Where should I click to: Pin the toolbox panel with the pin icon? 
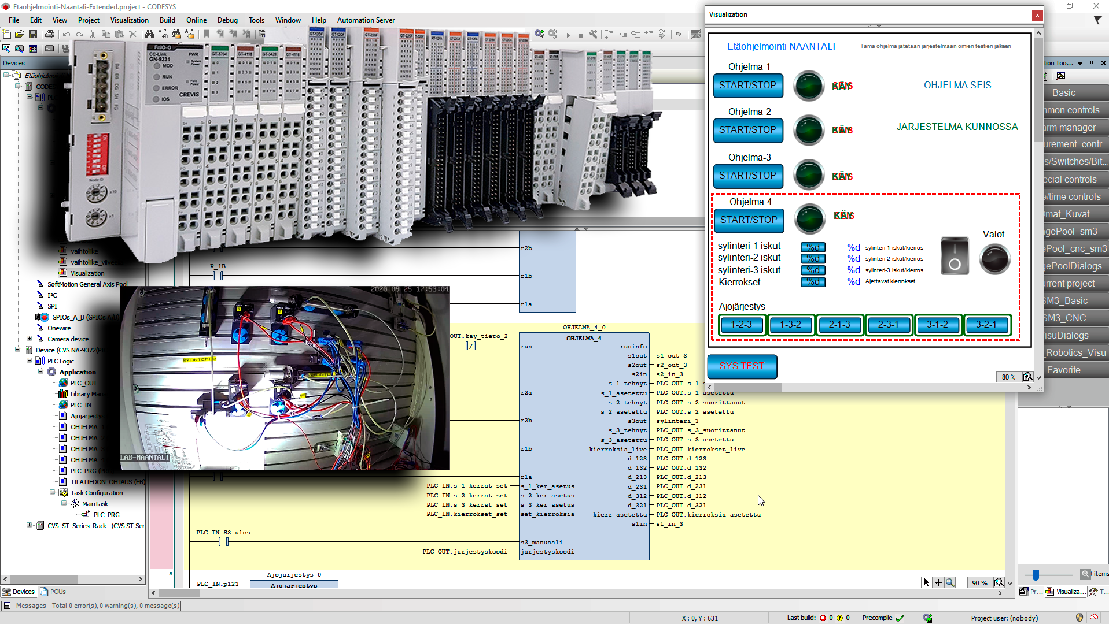pos(1092,63)
